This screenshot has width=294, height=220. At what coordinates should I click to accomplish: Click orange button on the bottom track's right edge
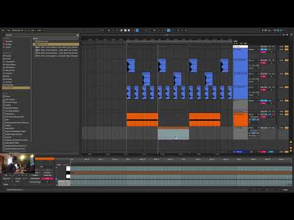[x=287, y=128]
